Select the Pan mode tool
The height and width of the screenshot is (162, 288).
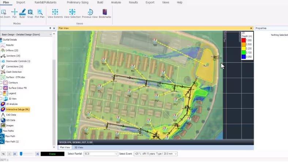[14, 13]
